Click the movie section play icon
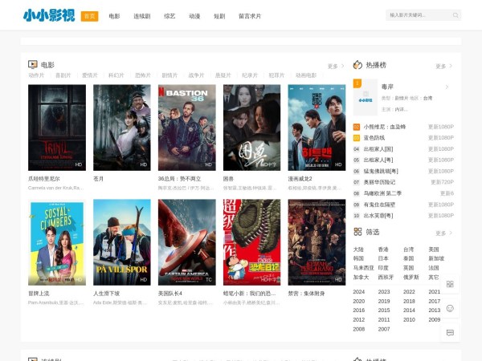The image size is (482, 361). click(x=33, y=64)
